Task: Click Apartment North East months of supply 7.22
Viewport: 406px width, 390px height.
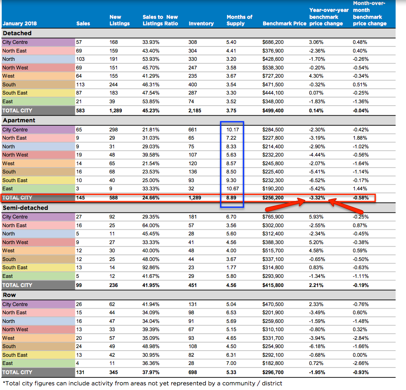Action: pyautogui.click(x=231, y=138)
